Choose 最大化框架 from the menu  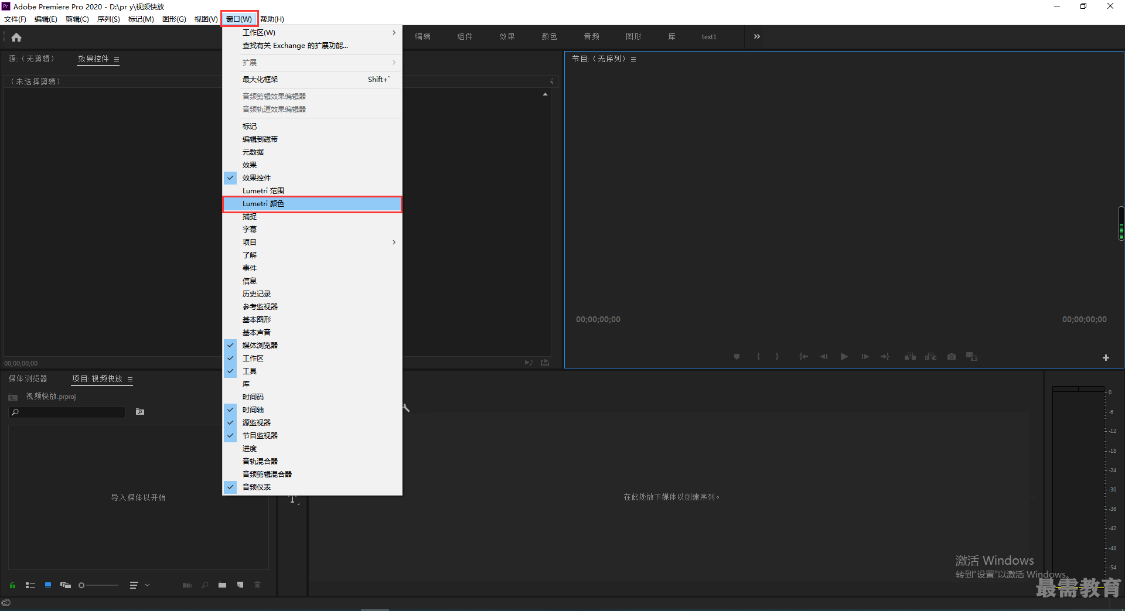click(x=312, y=79)
